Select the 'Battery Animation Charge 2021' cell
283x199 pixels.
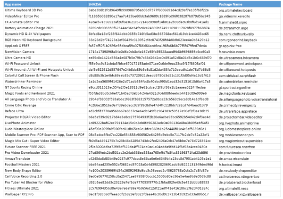pos(45,28)
